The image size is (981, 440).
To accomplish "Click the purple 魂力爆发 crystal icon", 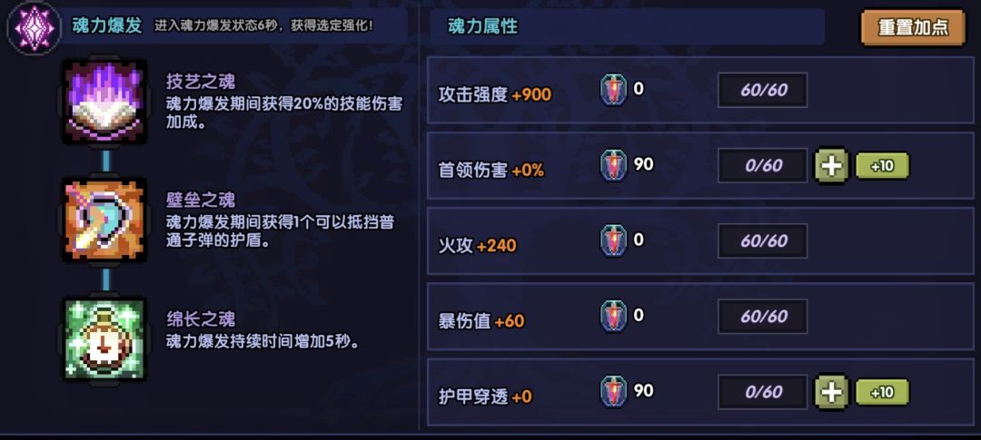I will click(34, 27).
